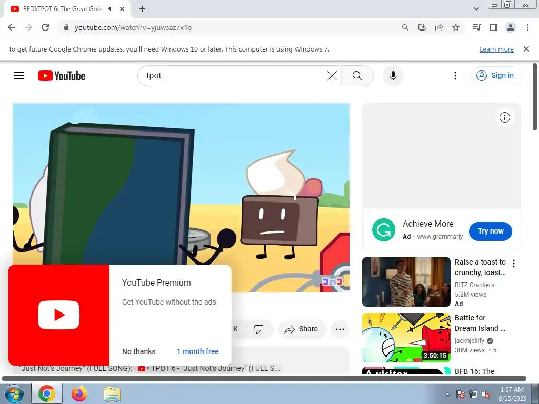Go back using the browser back arrow

(x=12, y=27)
